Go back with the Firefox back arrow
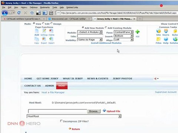The height and width of the screenshot is (133, 178). tap(5, 13)
